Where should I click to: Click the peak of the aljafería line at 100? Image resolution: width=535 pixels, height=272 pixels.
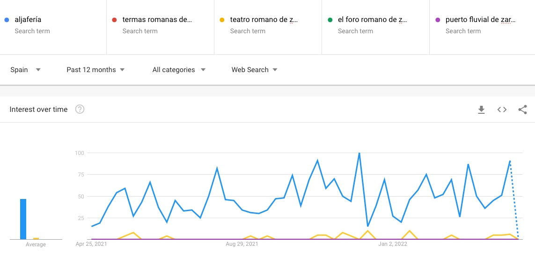click(359, 153)
